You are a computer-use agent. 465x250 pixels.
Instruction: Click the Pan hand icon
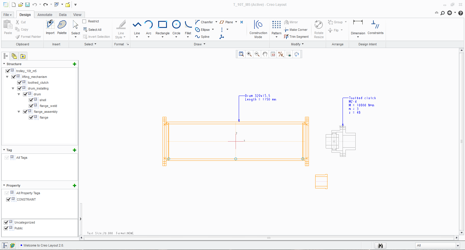tap(265, 54)
